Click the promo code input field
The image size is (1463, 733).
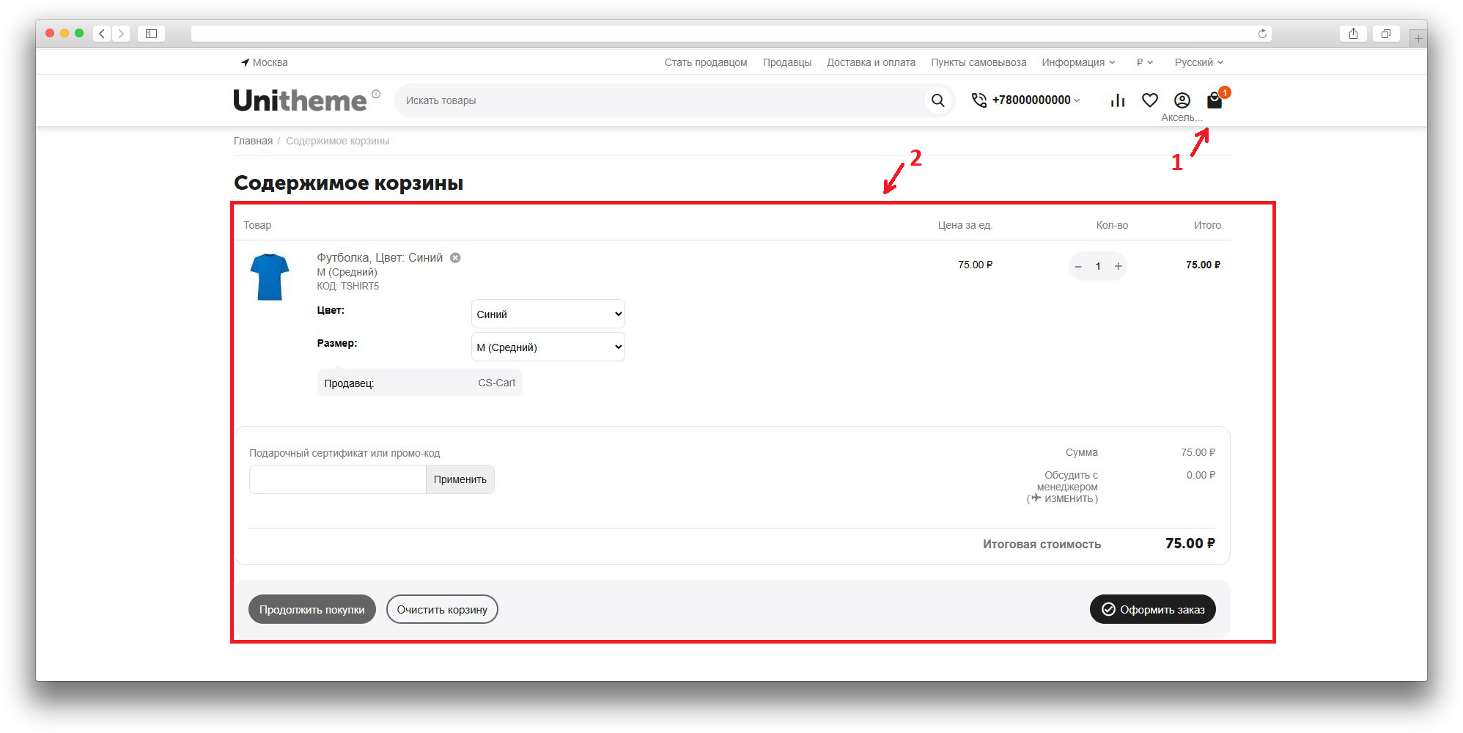(x=337, y=479)
